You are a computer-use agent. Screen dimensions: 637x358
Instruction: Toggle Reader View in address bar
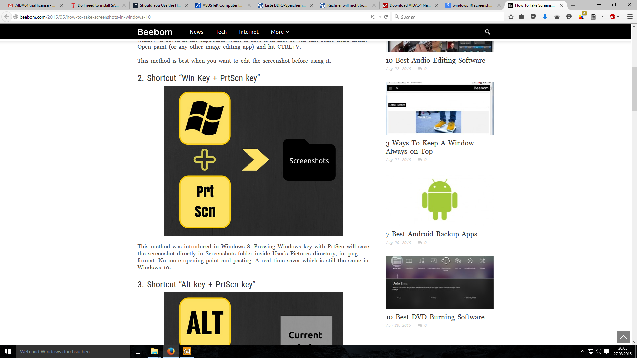373,17
